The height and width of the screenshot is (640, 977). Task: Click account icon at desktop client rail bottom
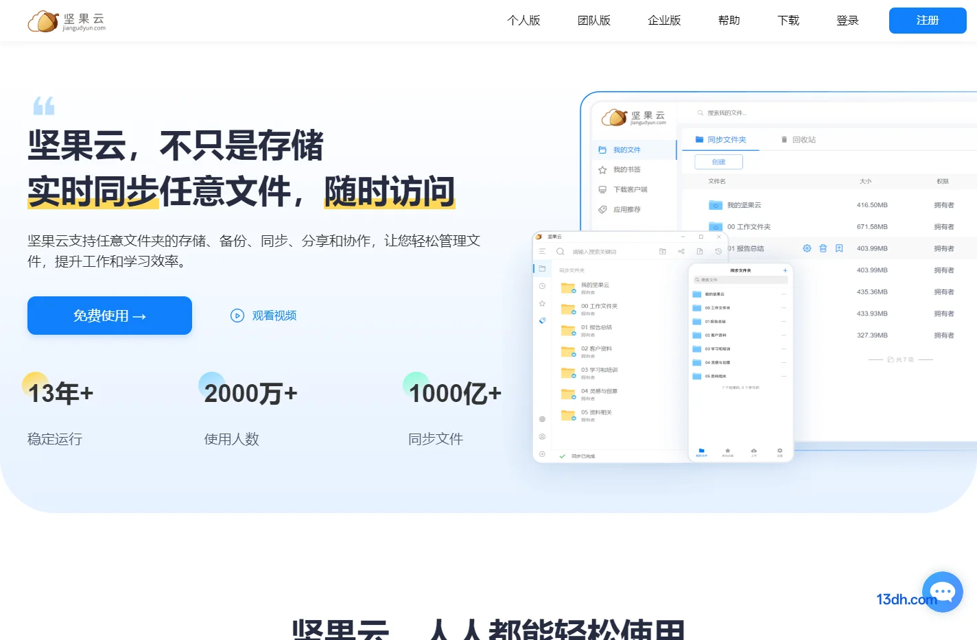tap(542, 436)
